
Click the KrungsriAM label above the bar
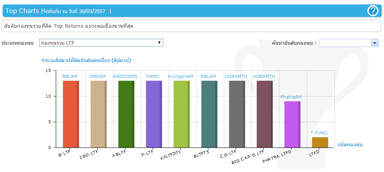click(181, 76)
